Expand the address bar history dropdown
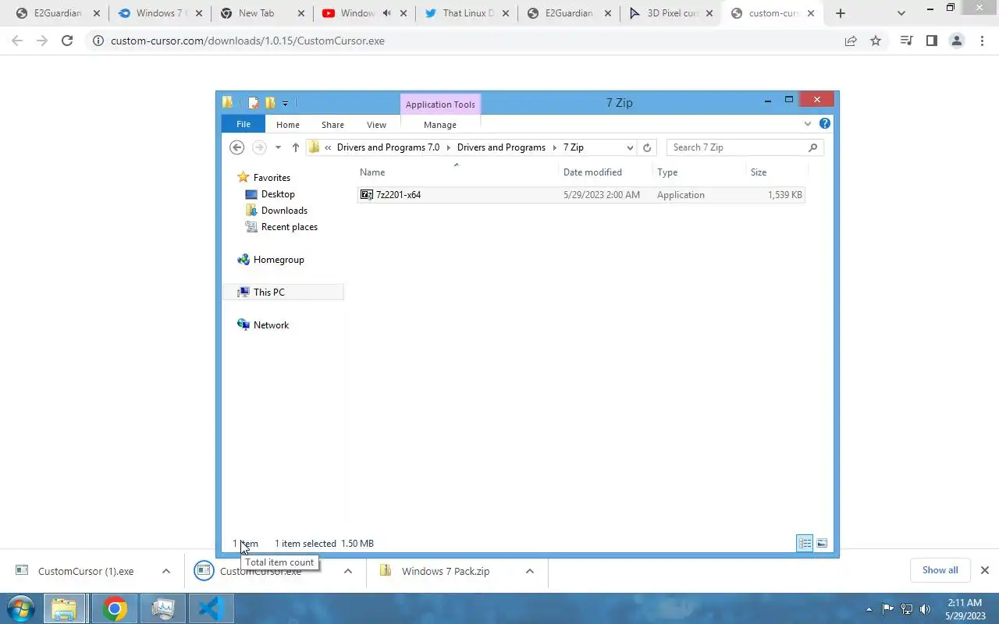 pyautogui.click(x=630, y=147)
